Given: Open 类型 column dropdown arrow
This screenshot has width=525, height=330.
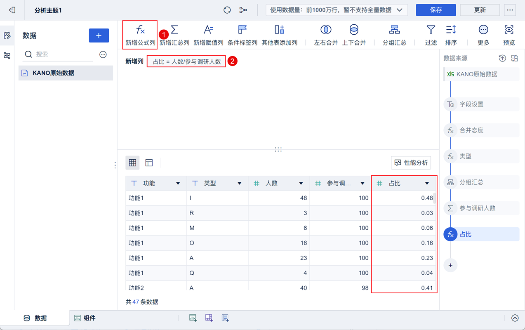Looking at the screenshot, I should [x=240, y=184].
